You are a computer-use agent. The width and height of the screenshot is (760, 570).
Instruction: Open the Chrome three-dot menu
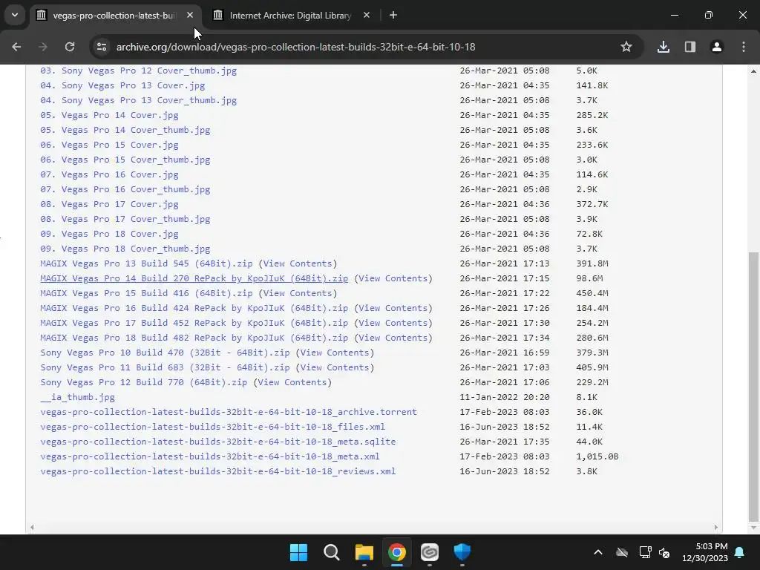pyautogui.click(x=744, y=47)
